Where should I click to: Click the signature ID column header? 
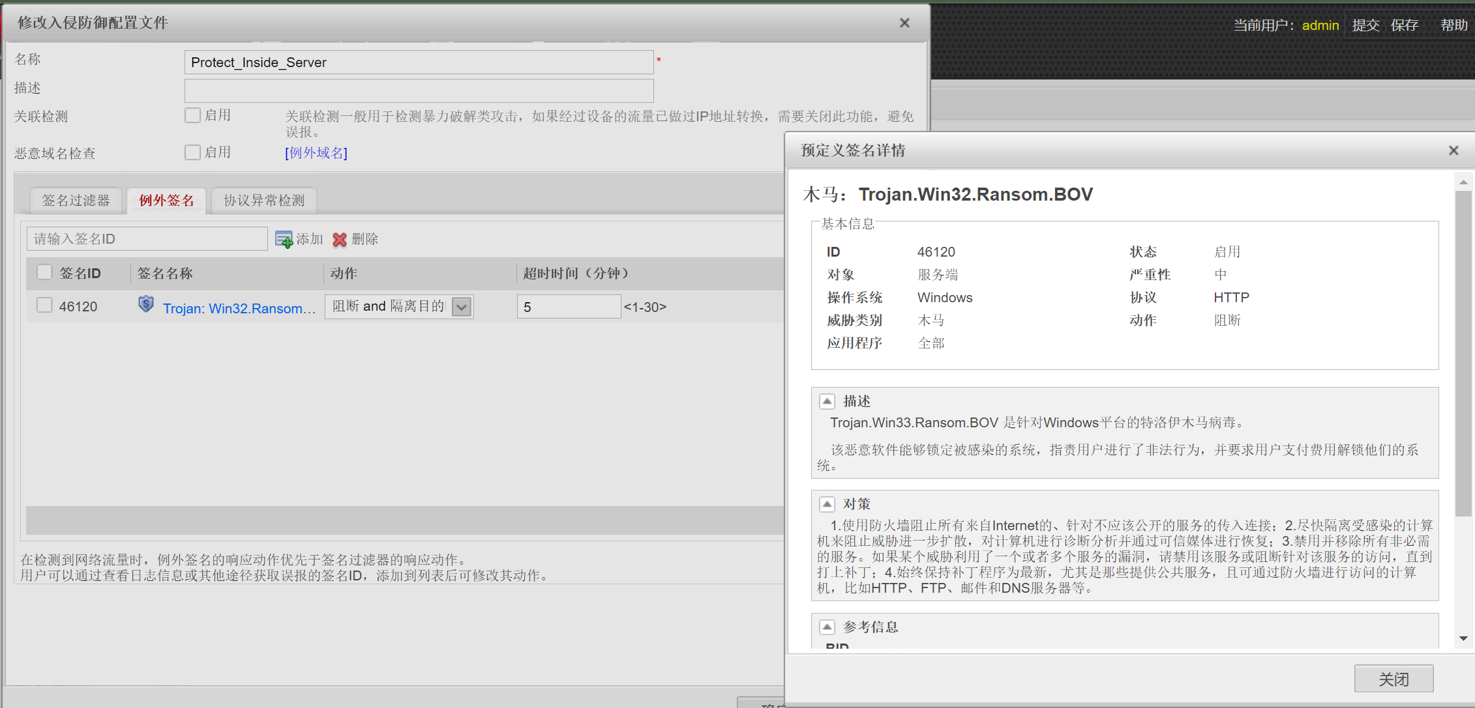[80, 274]
